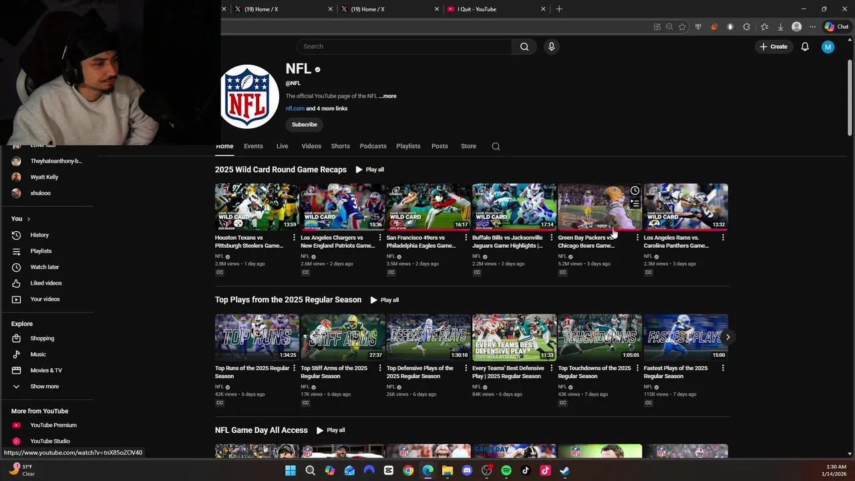Open more options for Fastest Plays video
Viewport: 855px width, 481px height.
pos(723,368)
